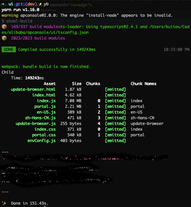Screen dimensions: 191x207
Task: Click the sparkles icon before Done in 151.43s
Action: [x=4, y=203]
